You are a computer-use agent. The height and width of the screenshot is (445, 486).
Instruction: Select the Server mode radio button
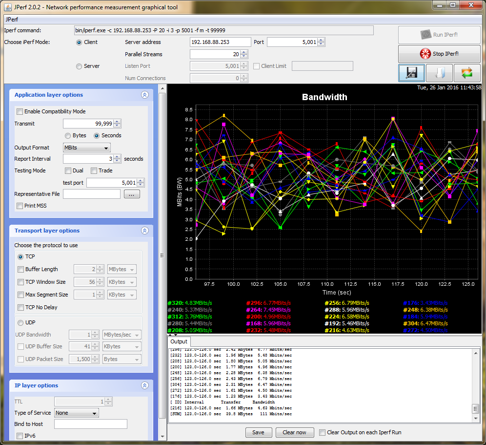(79, 66)
